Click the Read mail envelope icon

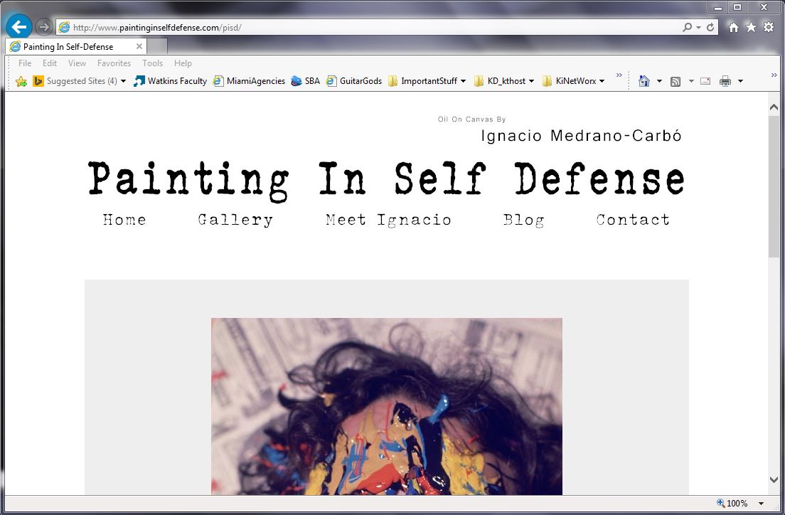pyautogui.click(x=705, y=81)
